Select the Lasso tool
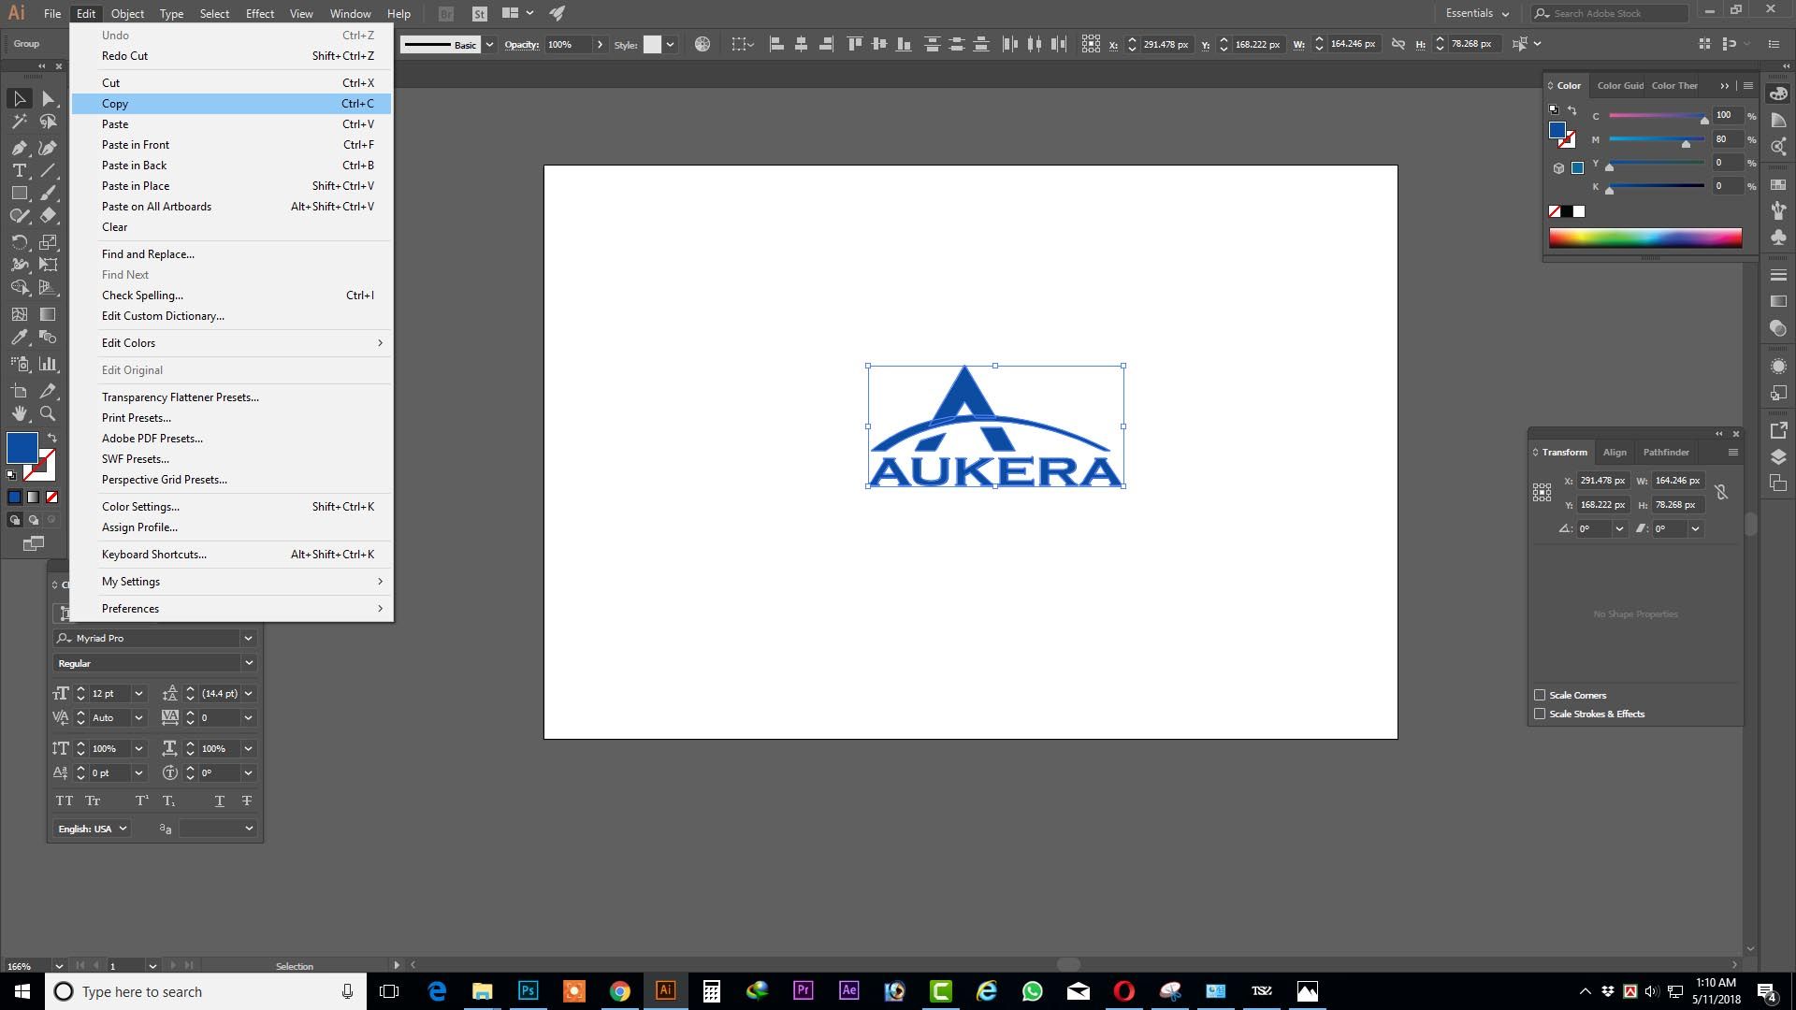Screen dimensions: 1796x1010 click(49, 122)
